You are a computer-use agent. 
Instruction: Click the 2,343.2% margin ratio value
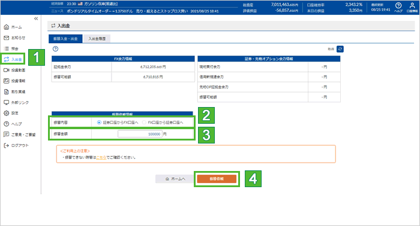(353, 5)
